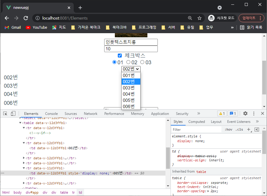Collapse the table element node
This screenshot has width=267, height=196.
click(x=20, y=123)
